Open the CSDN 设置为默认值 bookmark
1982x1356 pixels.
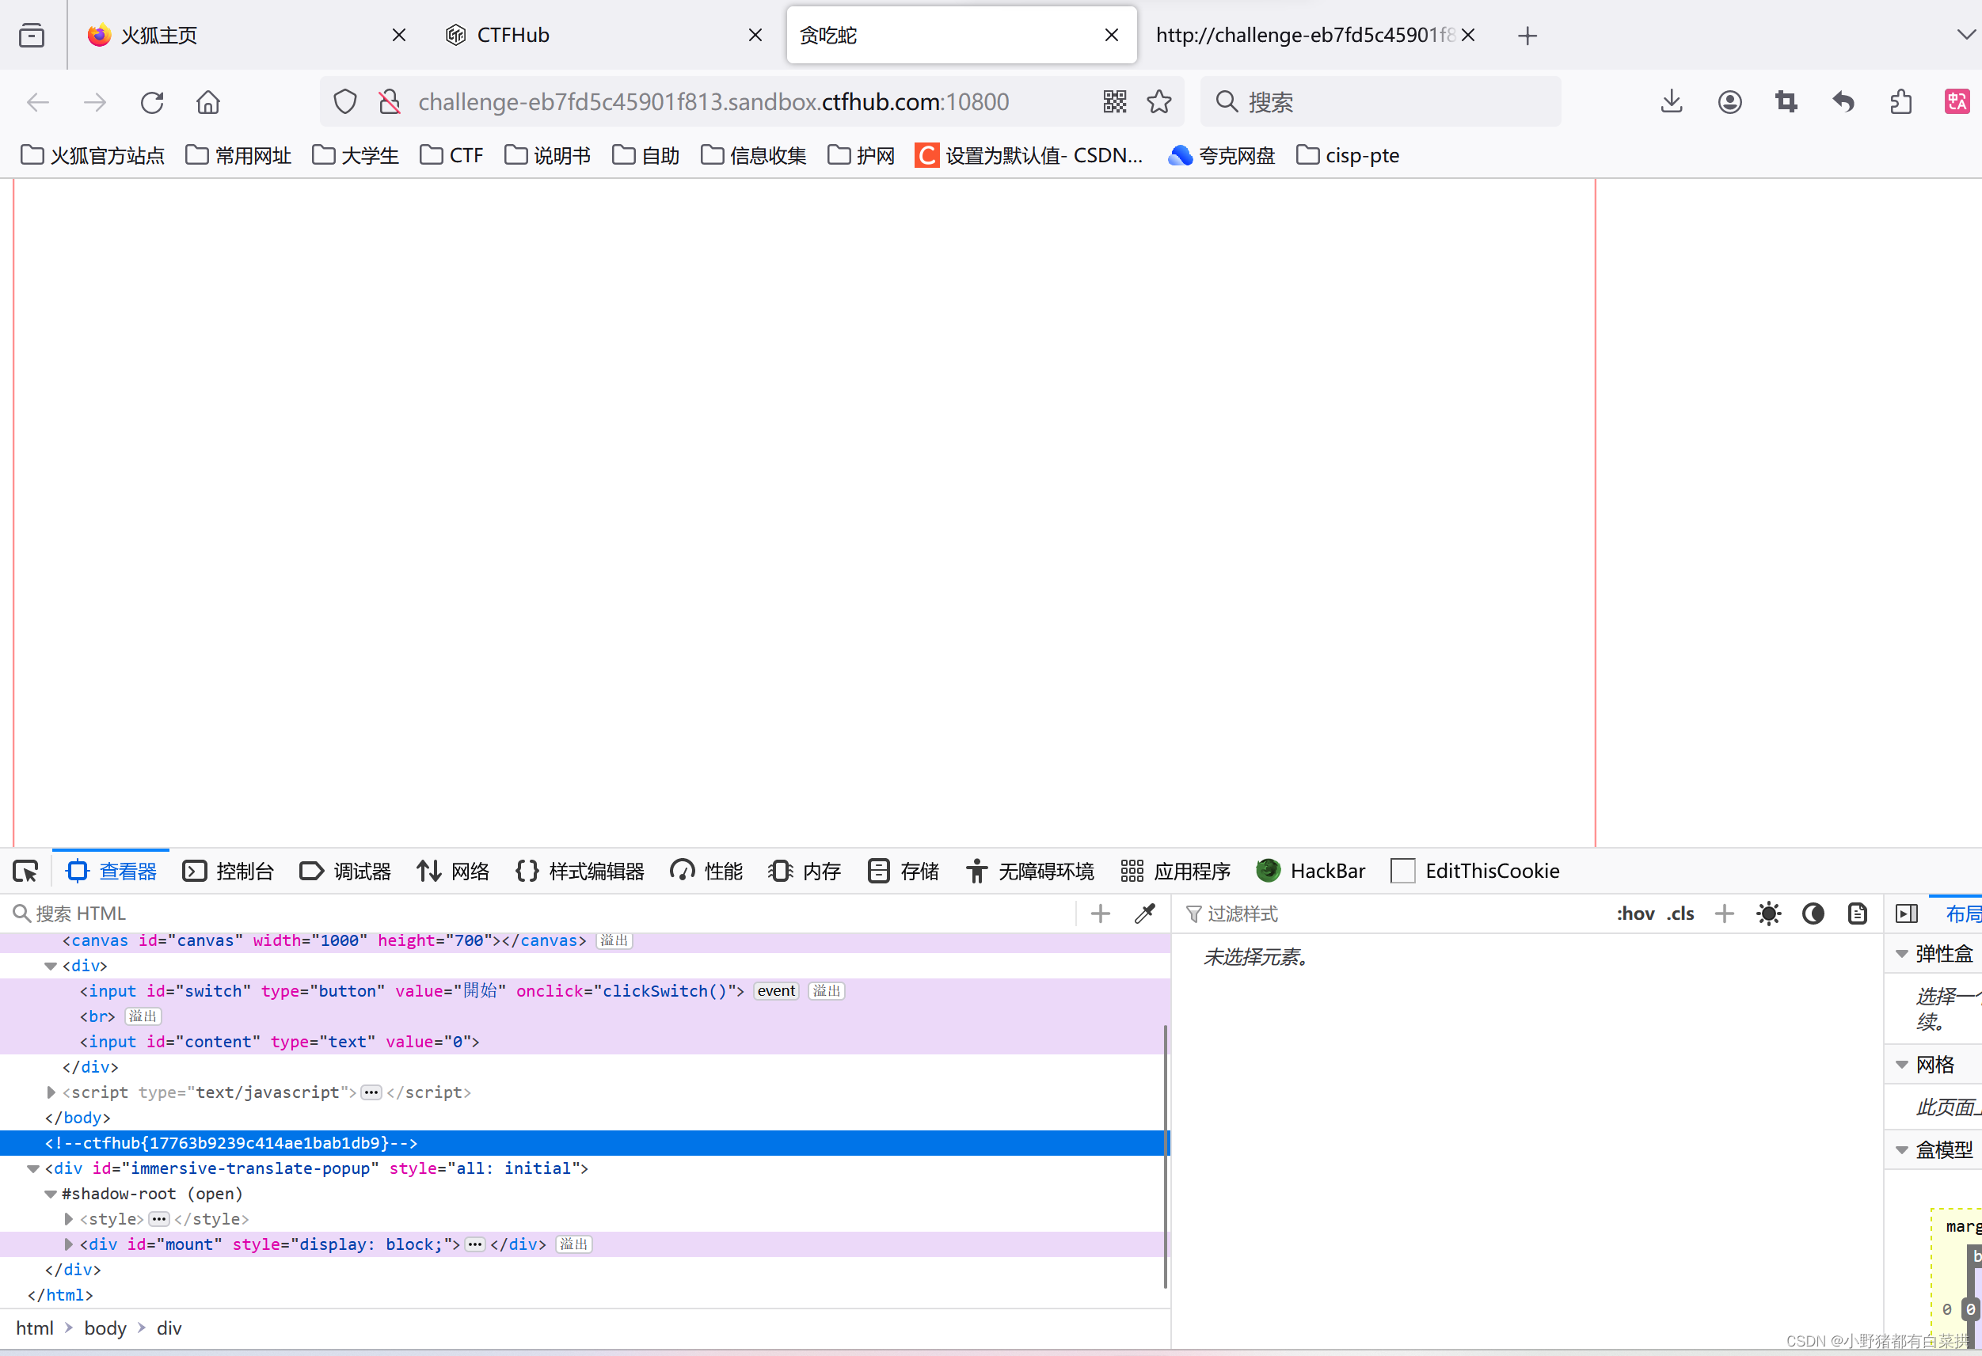[1029, 155]
